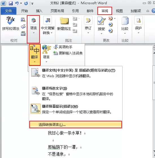
Task: Click scrollbar up arrow at top right
Action: click(x=154, y=53)
